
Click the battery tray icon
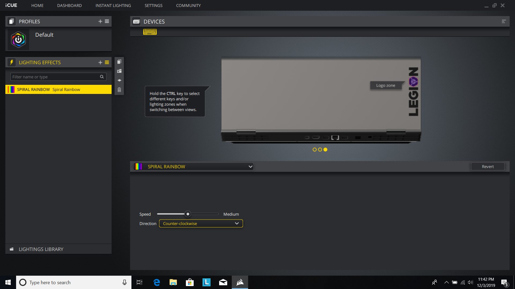tap(455, 282)
